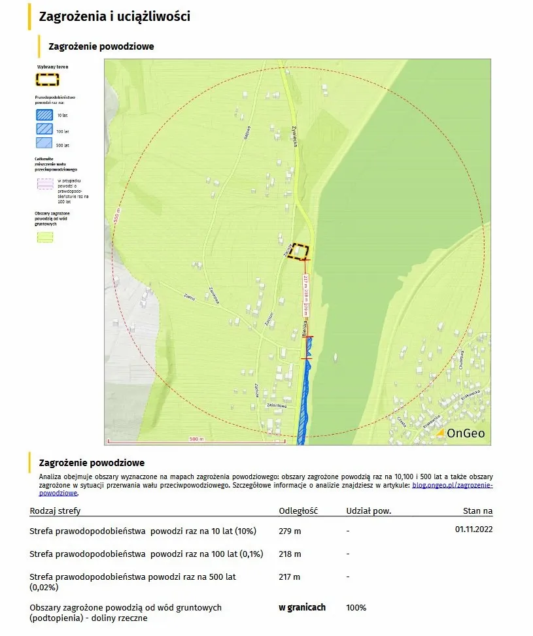
Task: Click the Odległość column header
Action: coord(298,510)
